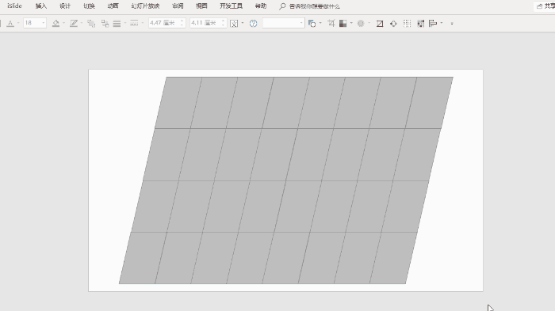
Task: Open the toolbar overflow options arrow
Action: pyautogui.click(x=452, y=24)
